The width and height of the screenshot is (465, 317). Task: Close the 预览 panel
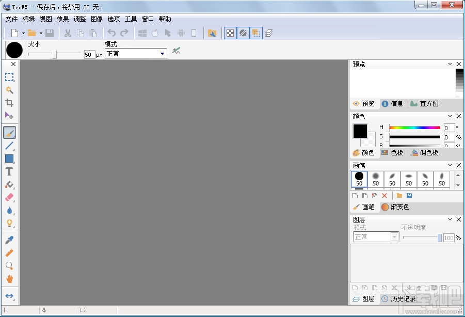459,64
